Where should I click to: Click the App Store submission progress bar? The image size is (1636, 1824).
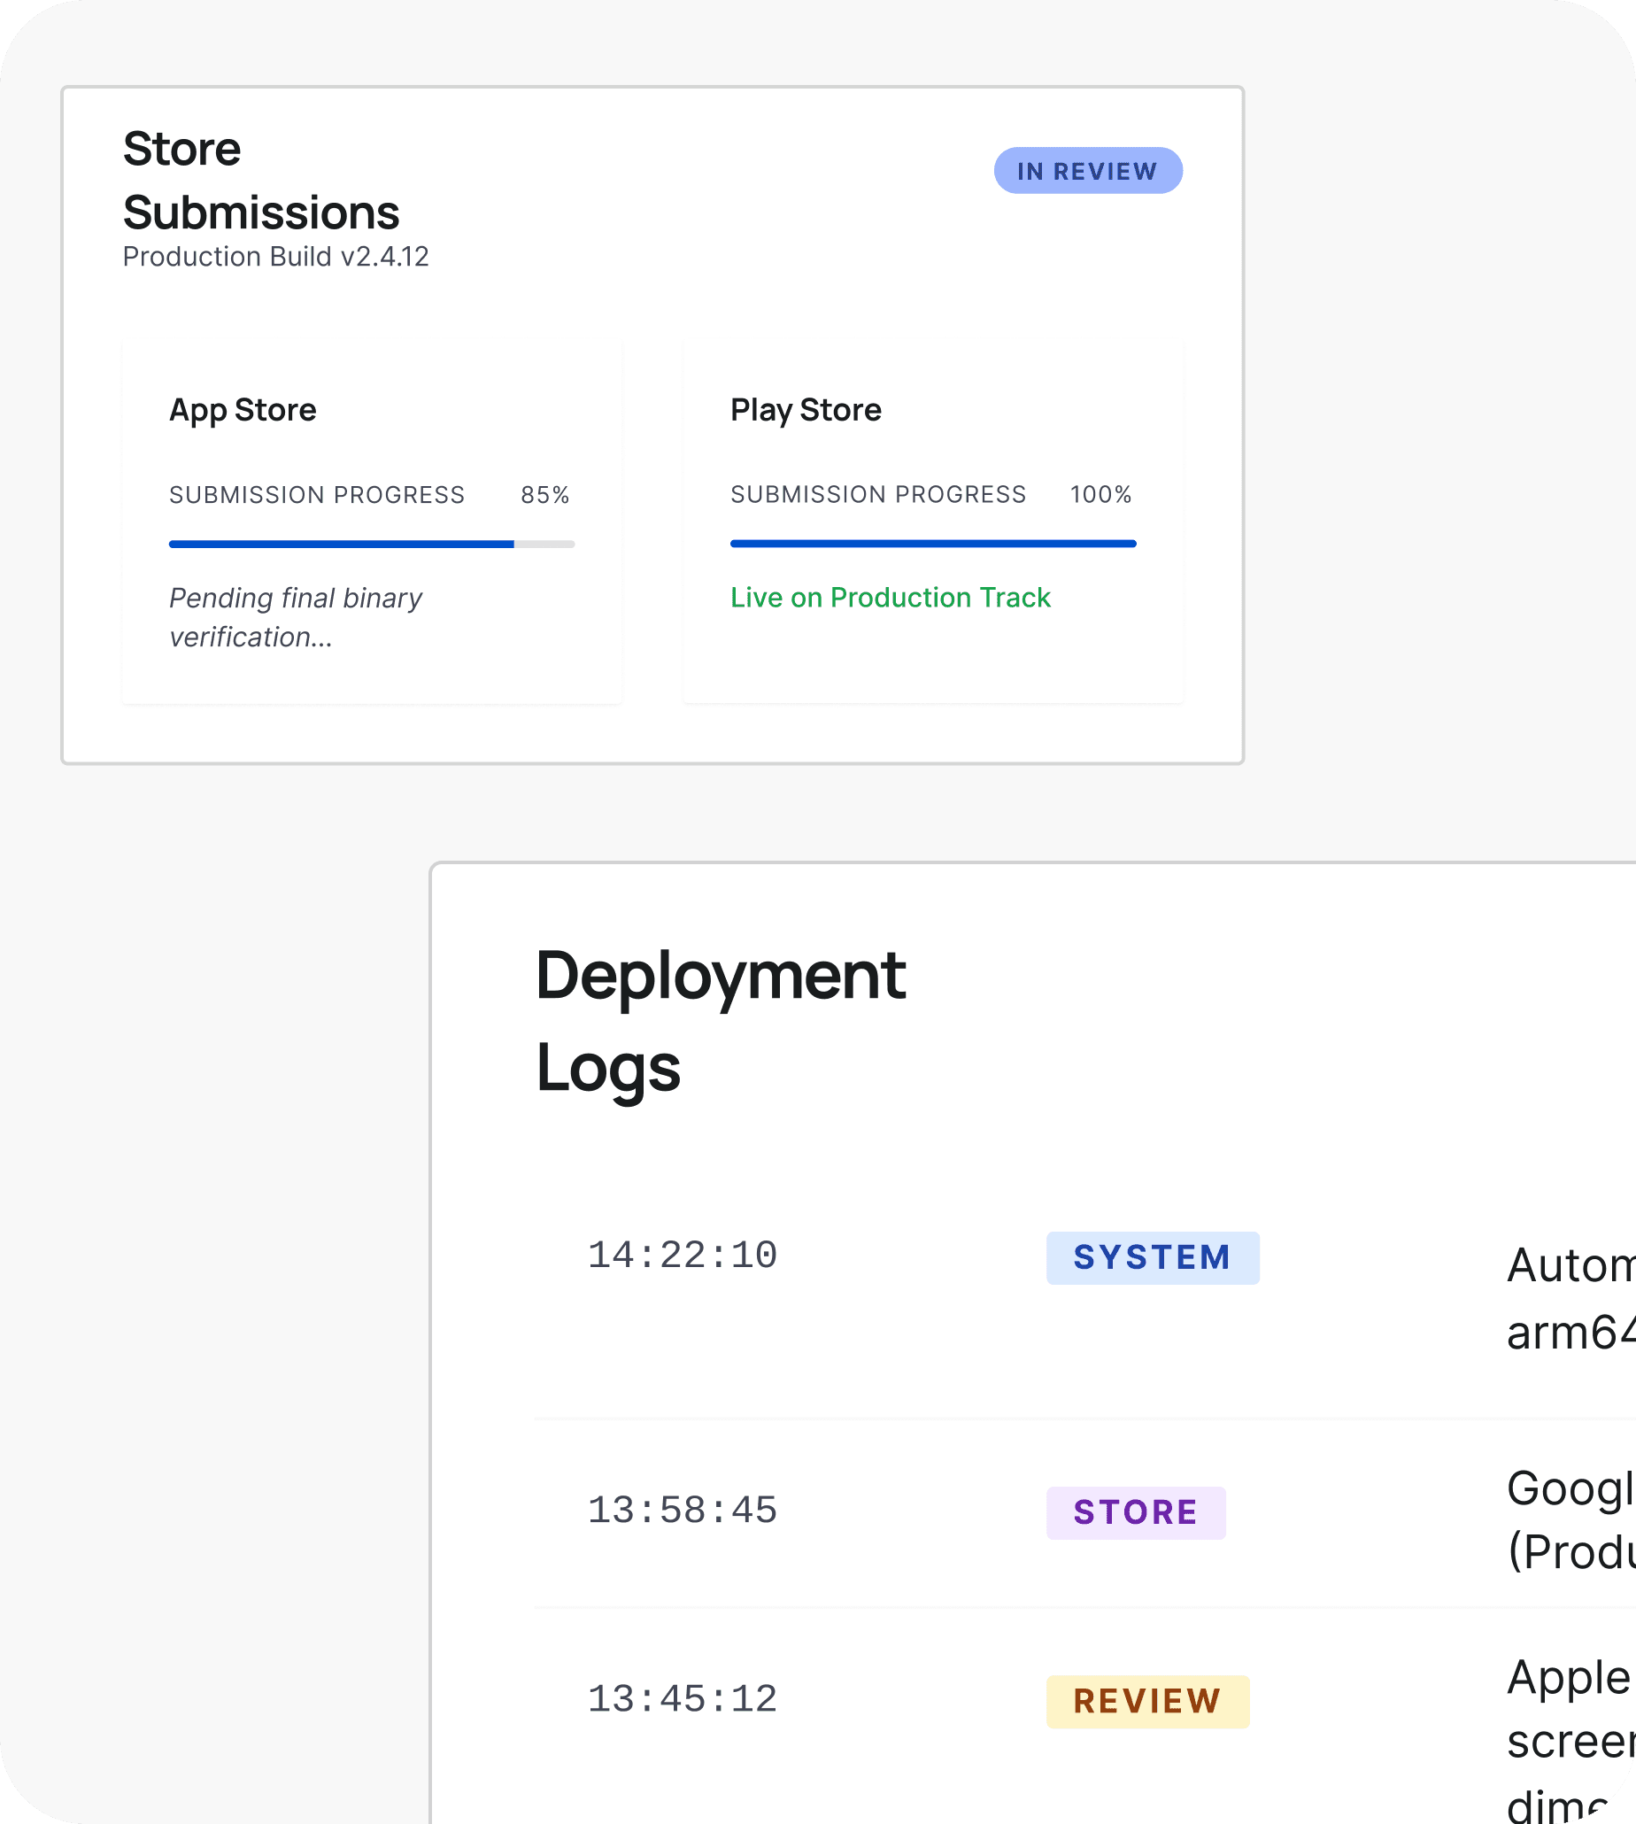pos(371,544)
